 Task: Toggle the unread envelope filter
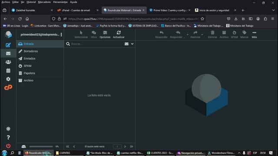click(126, 44)
